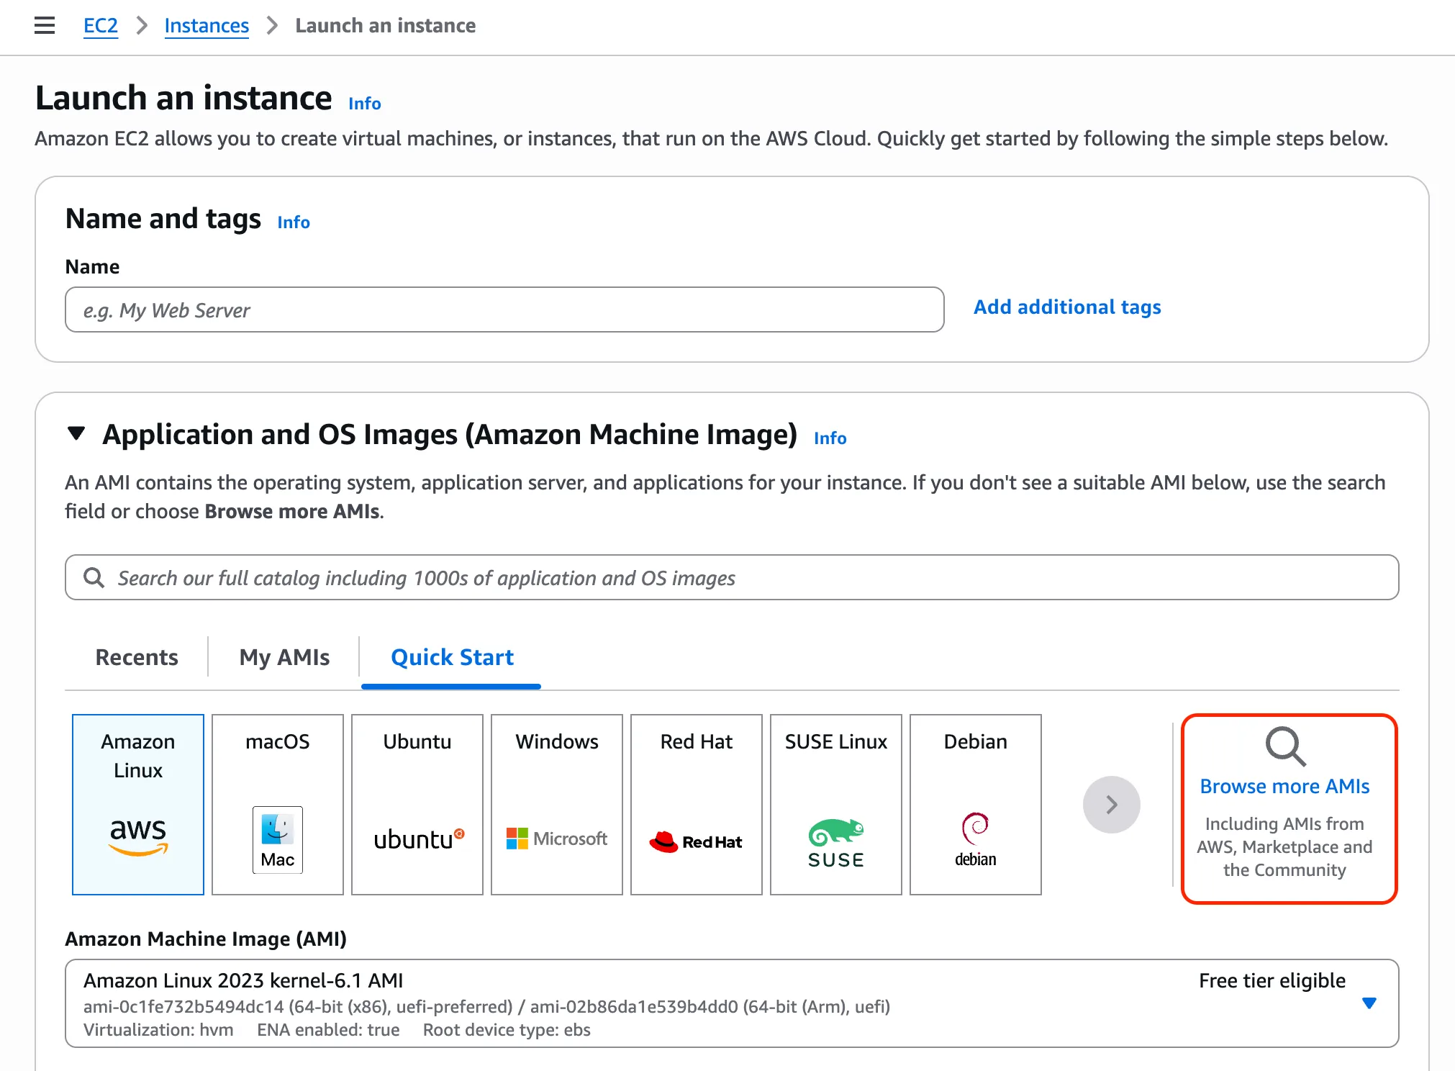This screenshot has height=1071, width=1455.
Task: Click the Browse more AMIs magnifier icon
Action: (x=1285, y=746)
